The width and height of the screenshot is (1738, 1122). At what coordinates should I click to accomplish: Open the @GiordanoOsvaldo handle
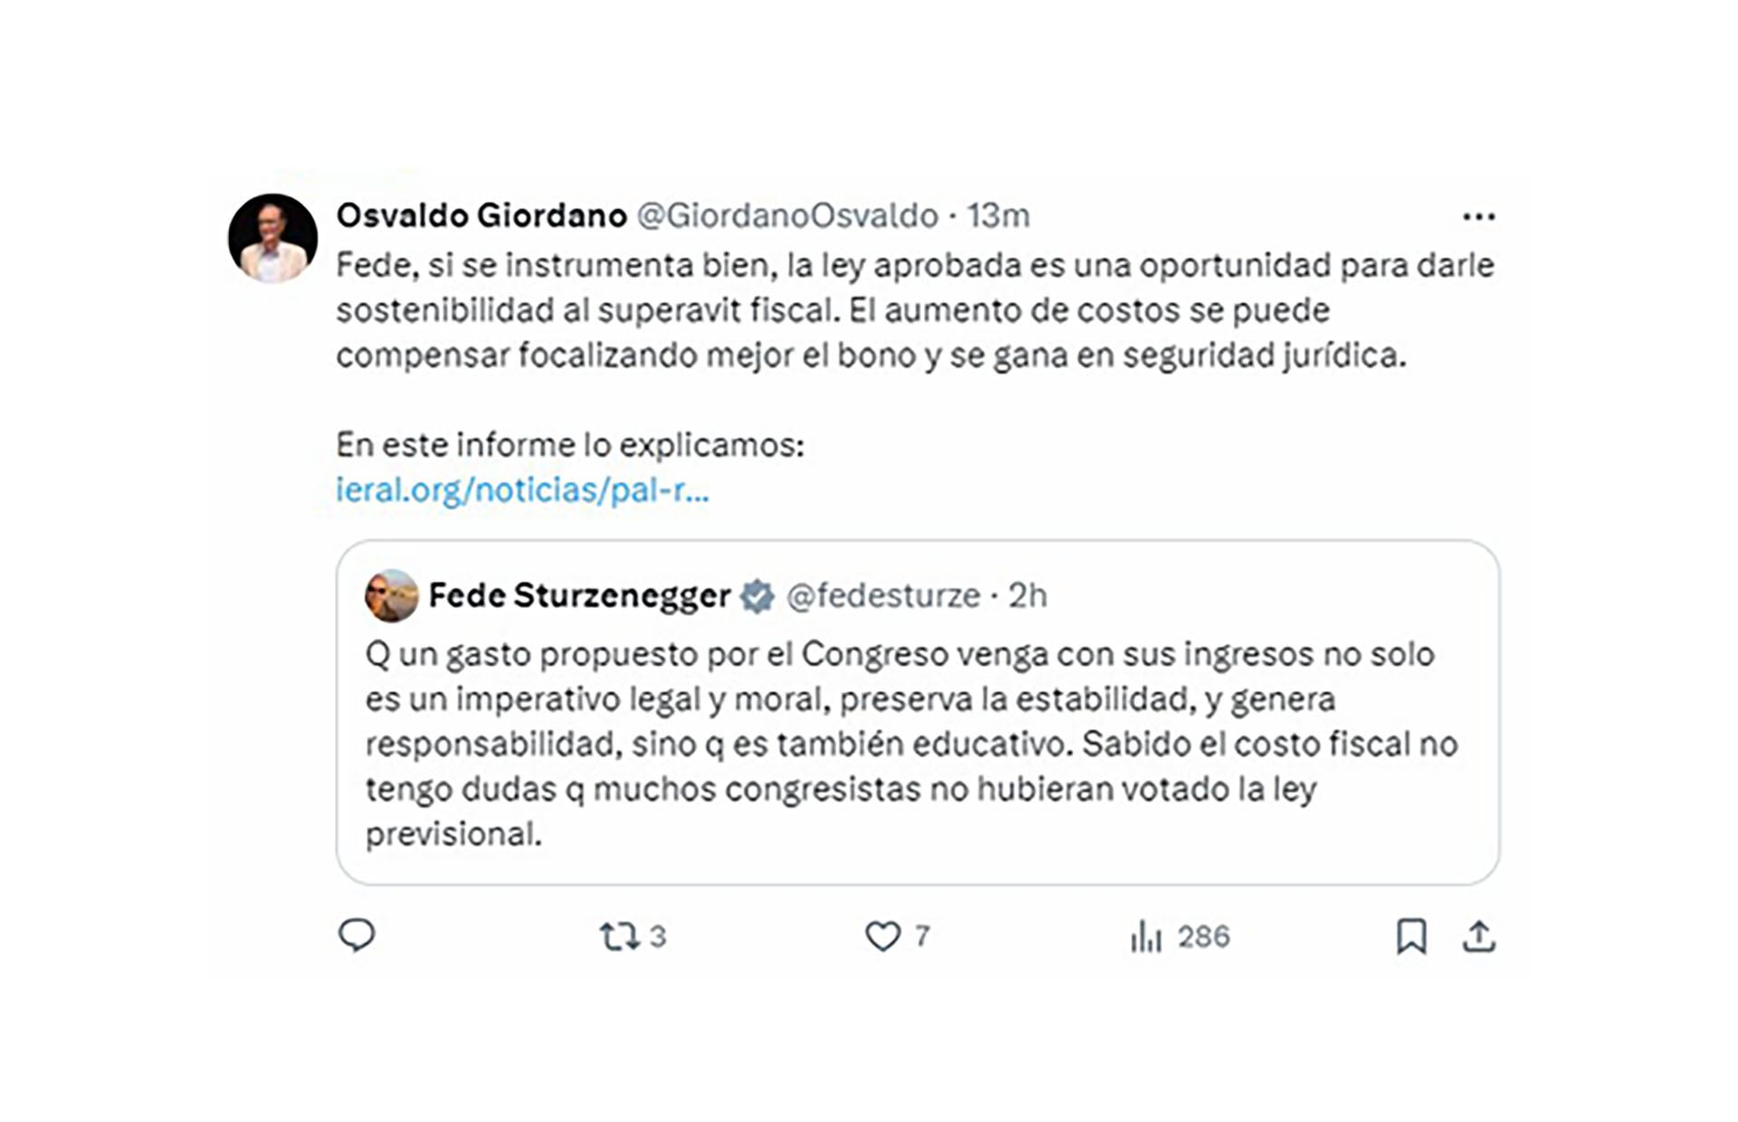coord(788,215)
